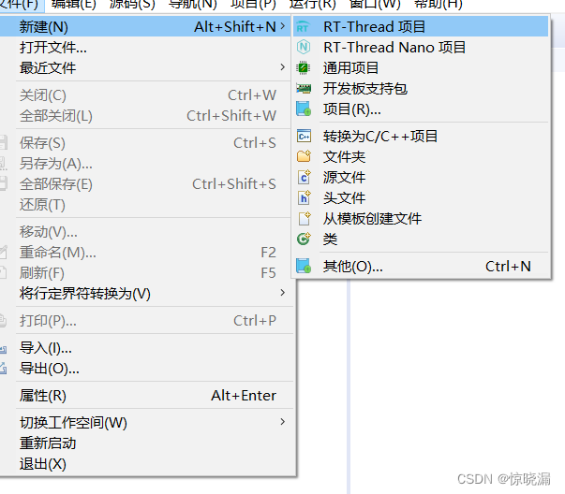Screen dimensions: 565x494
Task: Open the 新建(N) submenu arrow
Action: point(283,26)
